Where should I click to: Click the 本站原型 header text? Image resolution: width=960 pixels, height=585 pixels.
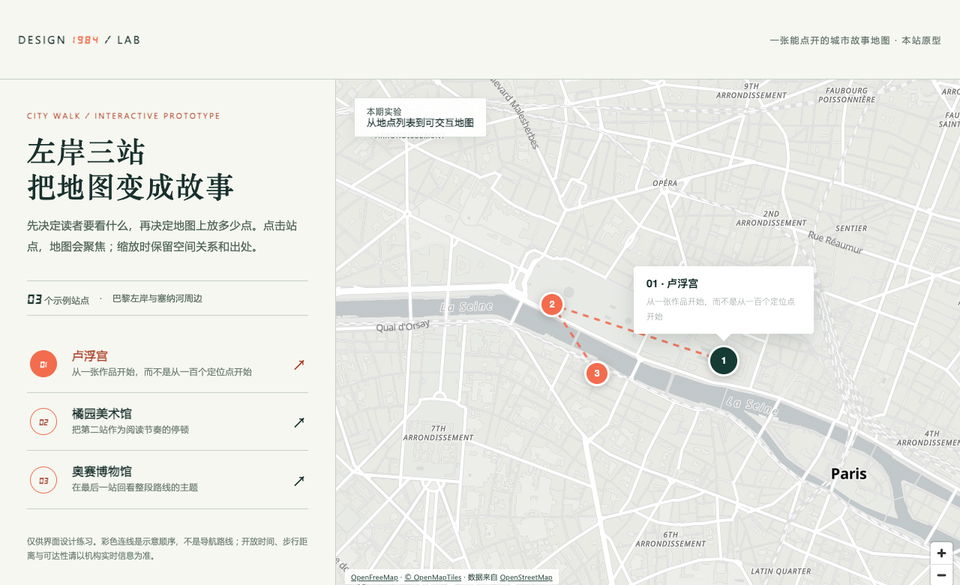(x=921, y=40)
